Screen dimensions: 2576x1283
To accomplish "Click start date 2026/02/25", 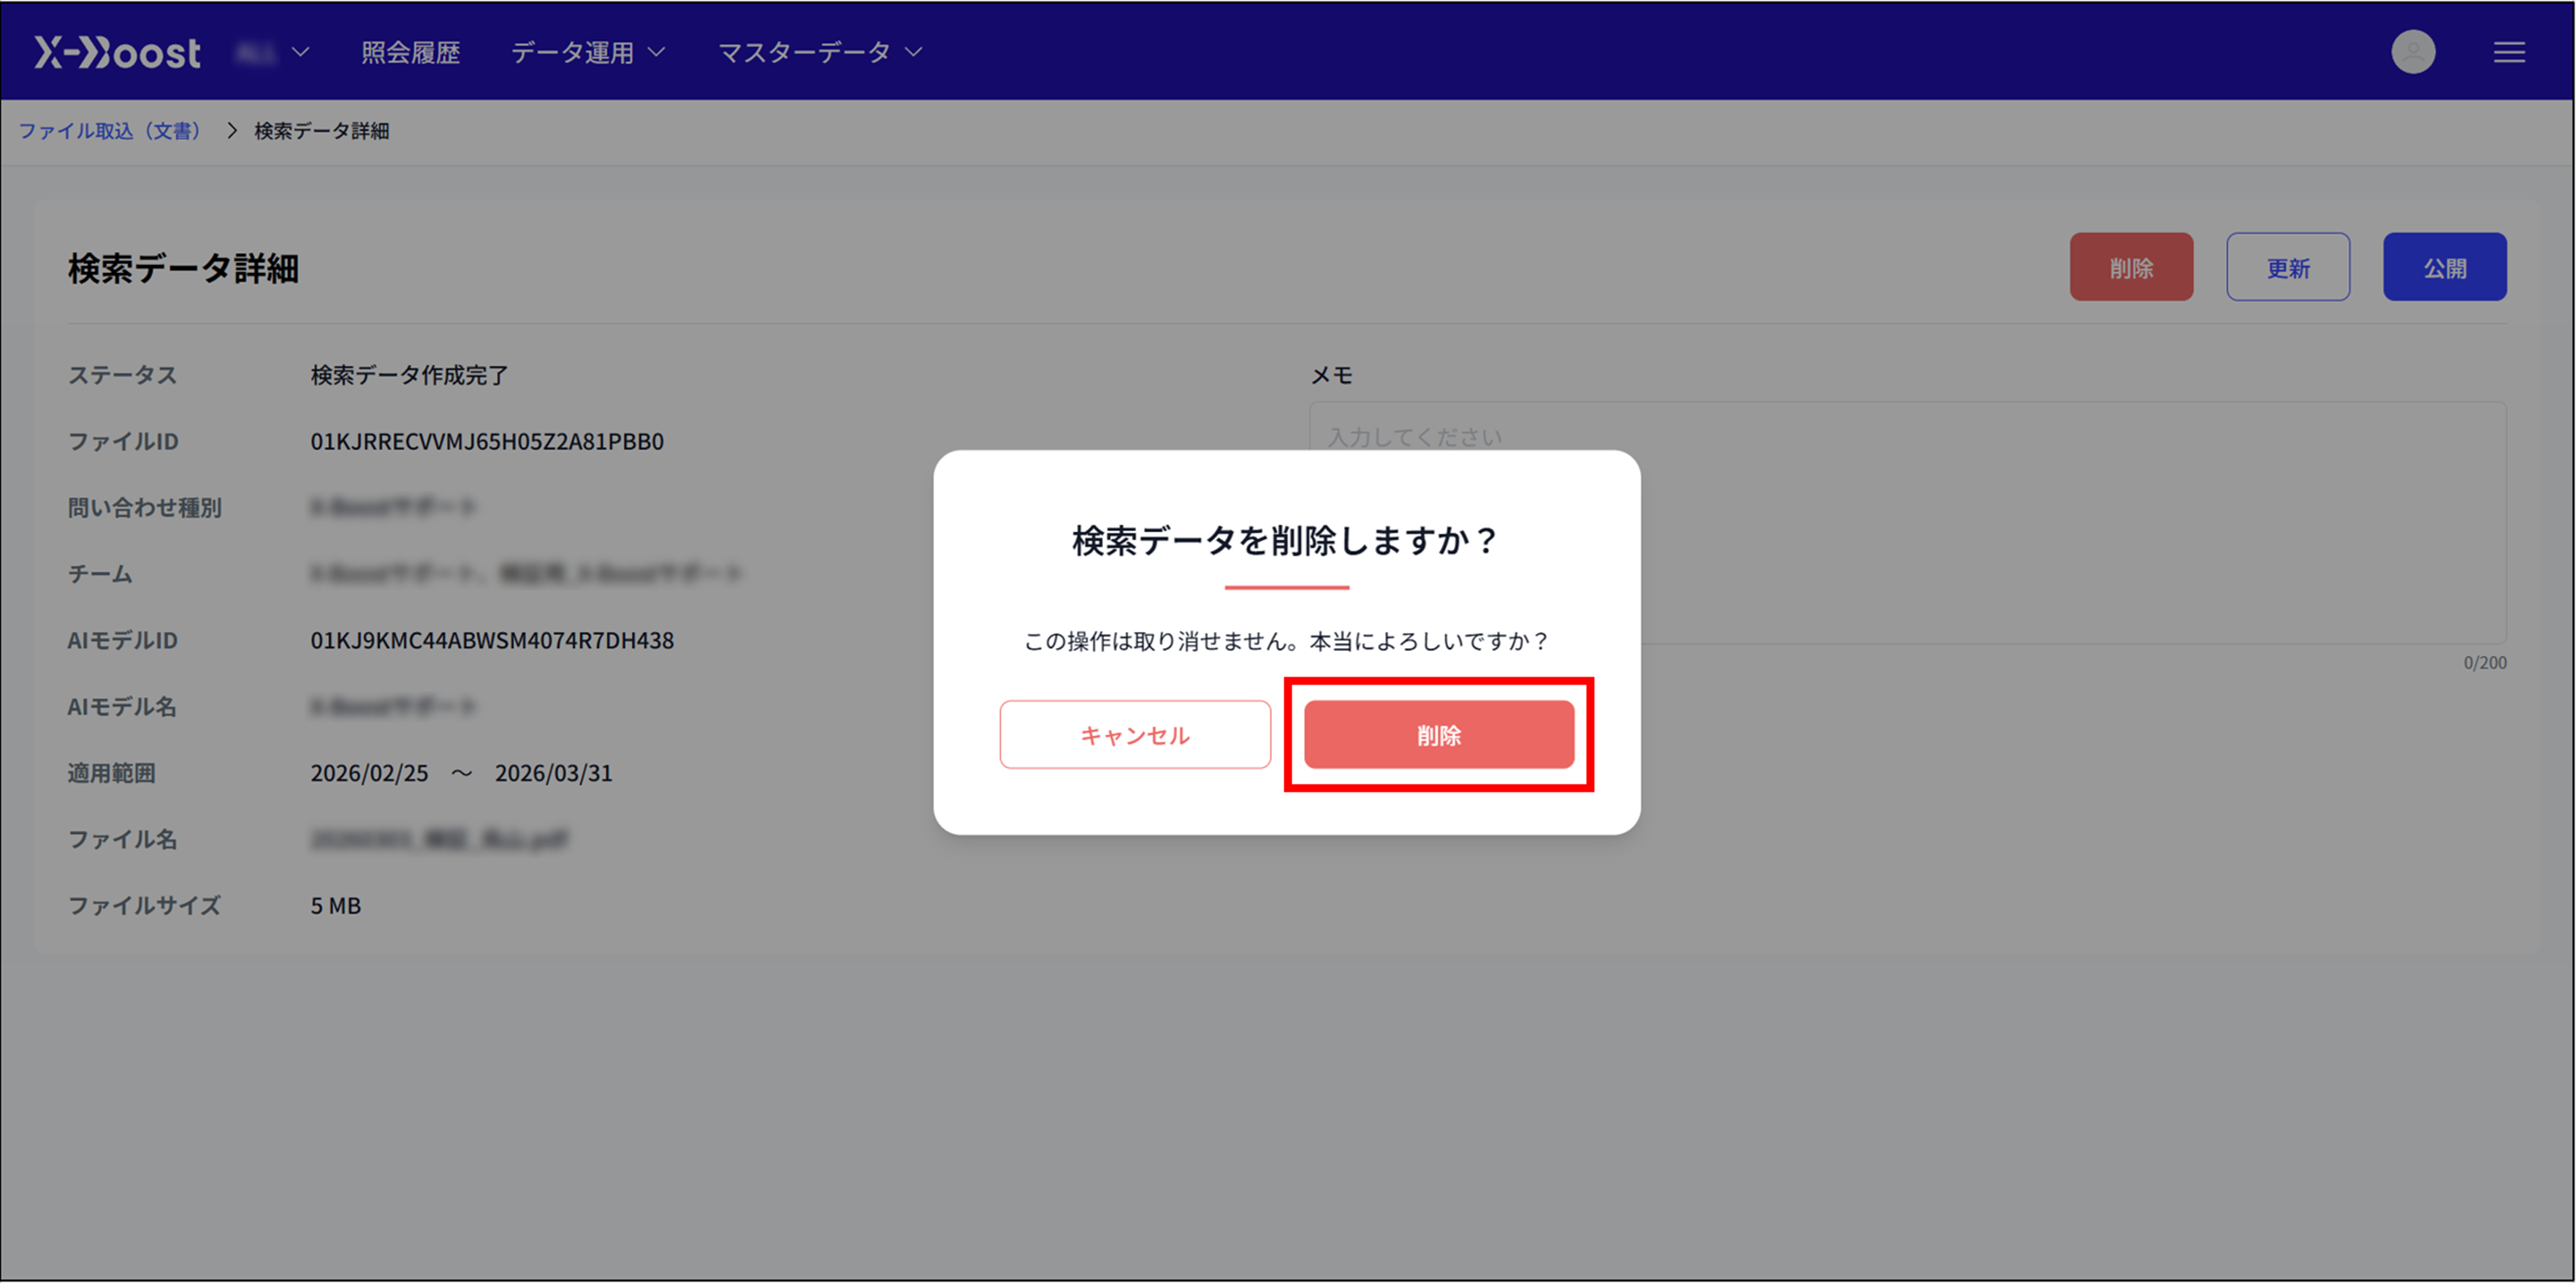I will click(x=369, y=773).
